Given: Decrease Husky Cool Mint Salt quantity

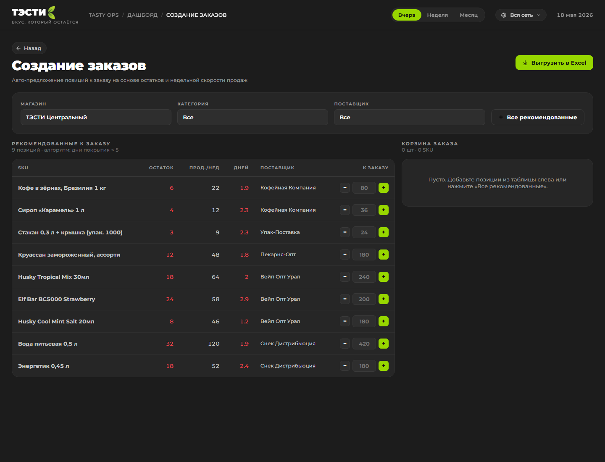Looking at the screenshot, I should click(345, 321).
